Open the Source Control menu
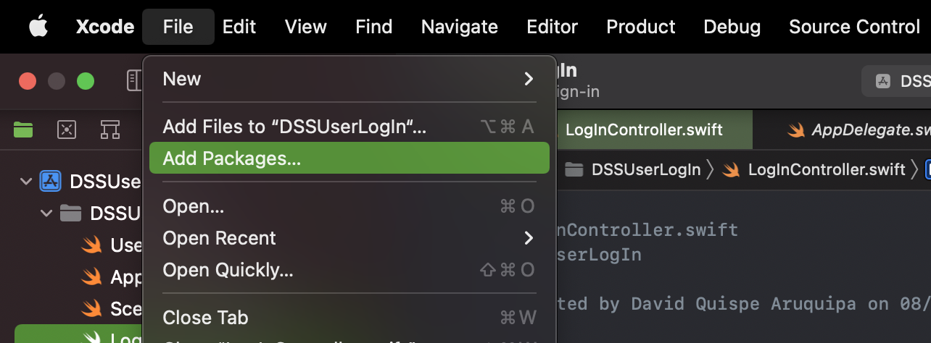 [854, 27]
